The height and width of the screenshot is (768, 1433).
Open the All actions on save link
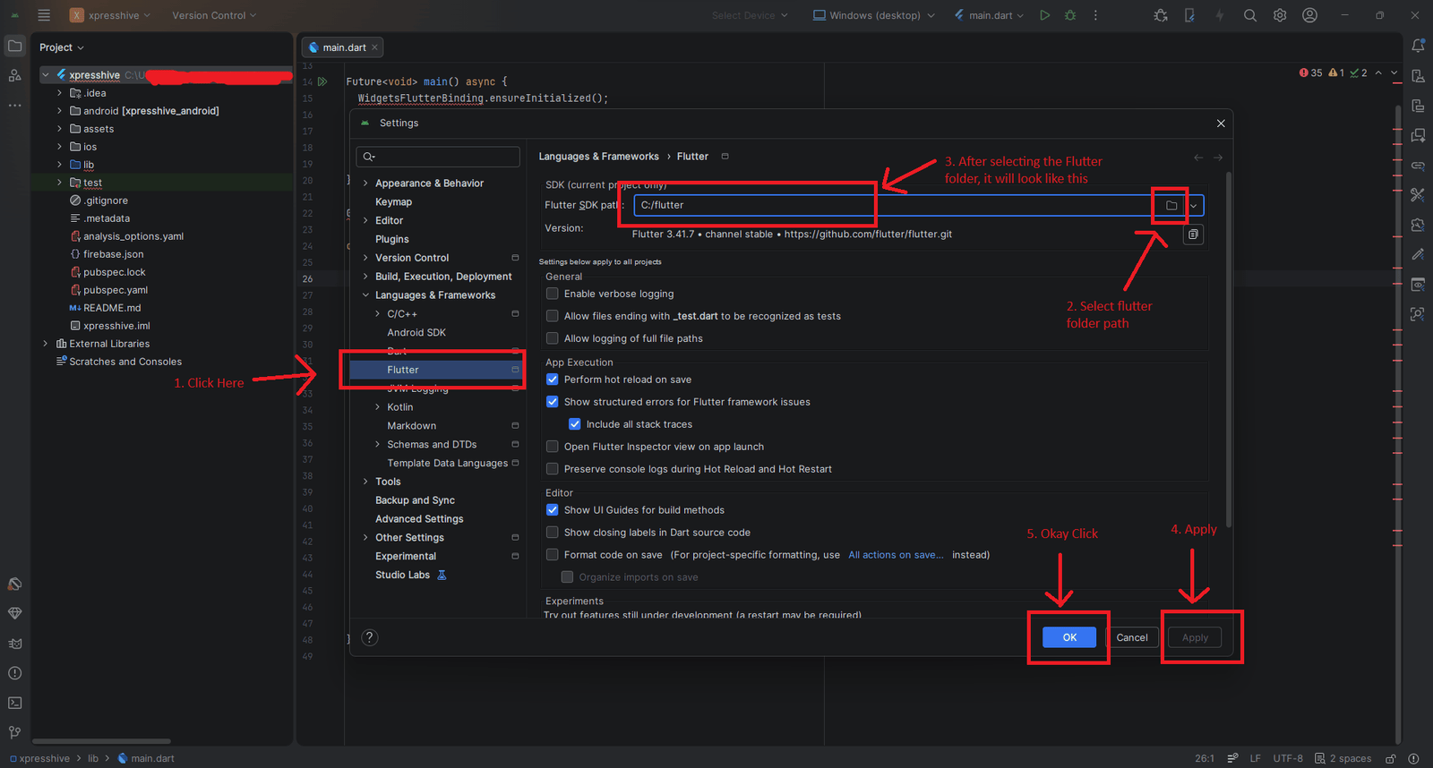(x=896, y=555)
